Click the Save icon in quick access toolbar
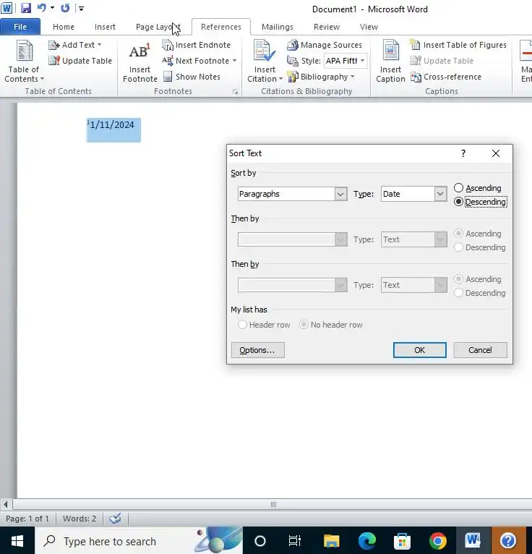Viewport: 532px width, 554px height. (x=26, y=8)
